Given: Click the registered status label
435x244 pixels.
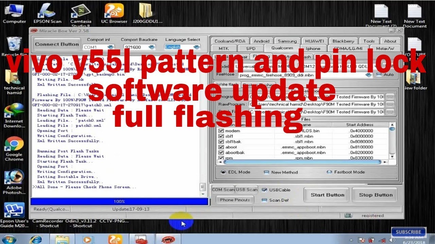Looking at the screenshot, I should 372,216.
